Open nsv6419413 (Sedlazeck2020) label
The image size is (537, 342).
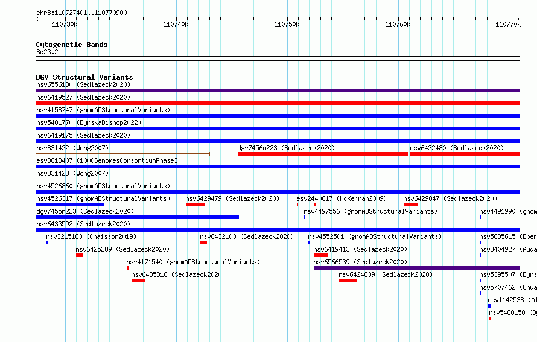[x=360, y=249]
